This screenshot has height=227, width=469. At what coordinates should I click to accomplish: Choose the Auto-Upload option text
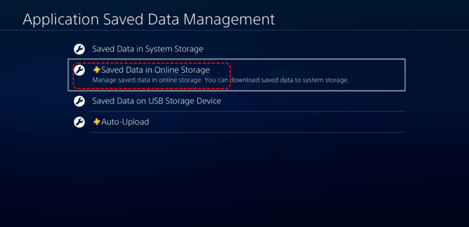125,122
